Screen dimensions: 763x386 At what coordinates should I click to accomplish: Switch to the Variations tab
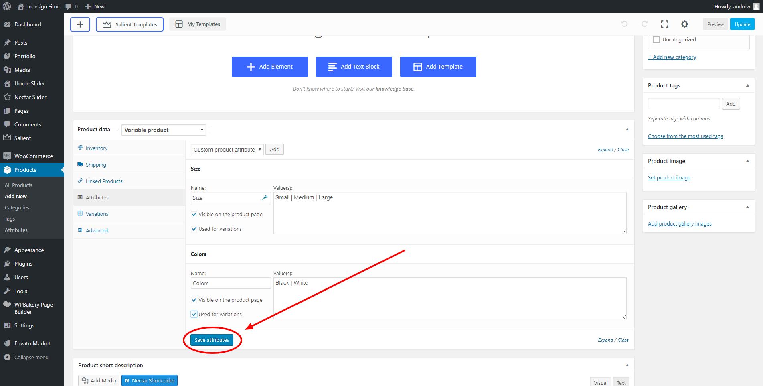[x=97, y=214]
